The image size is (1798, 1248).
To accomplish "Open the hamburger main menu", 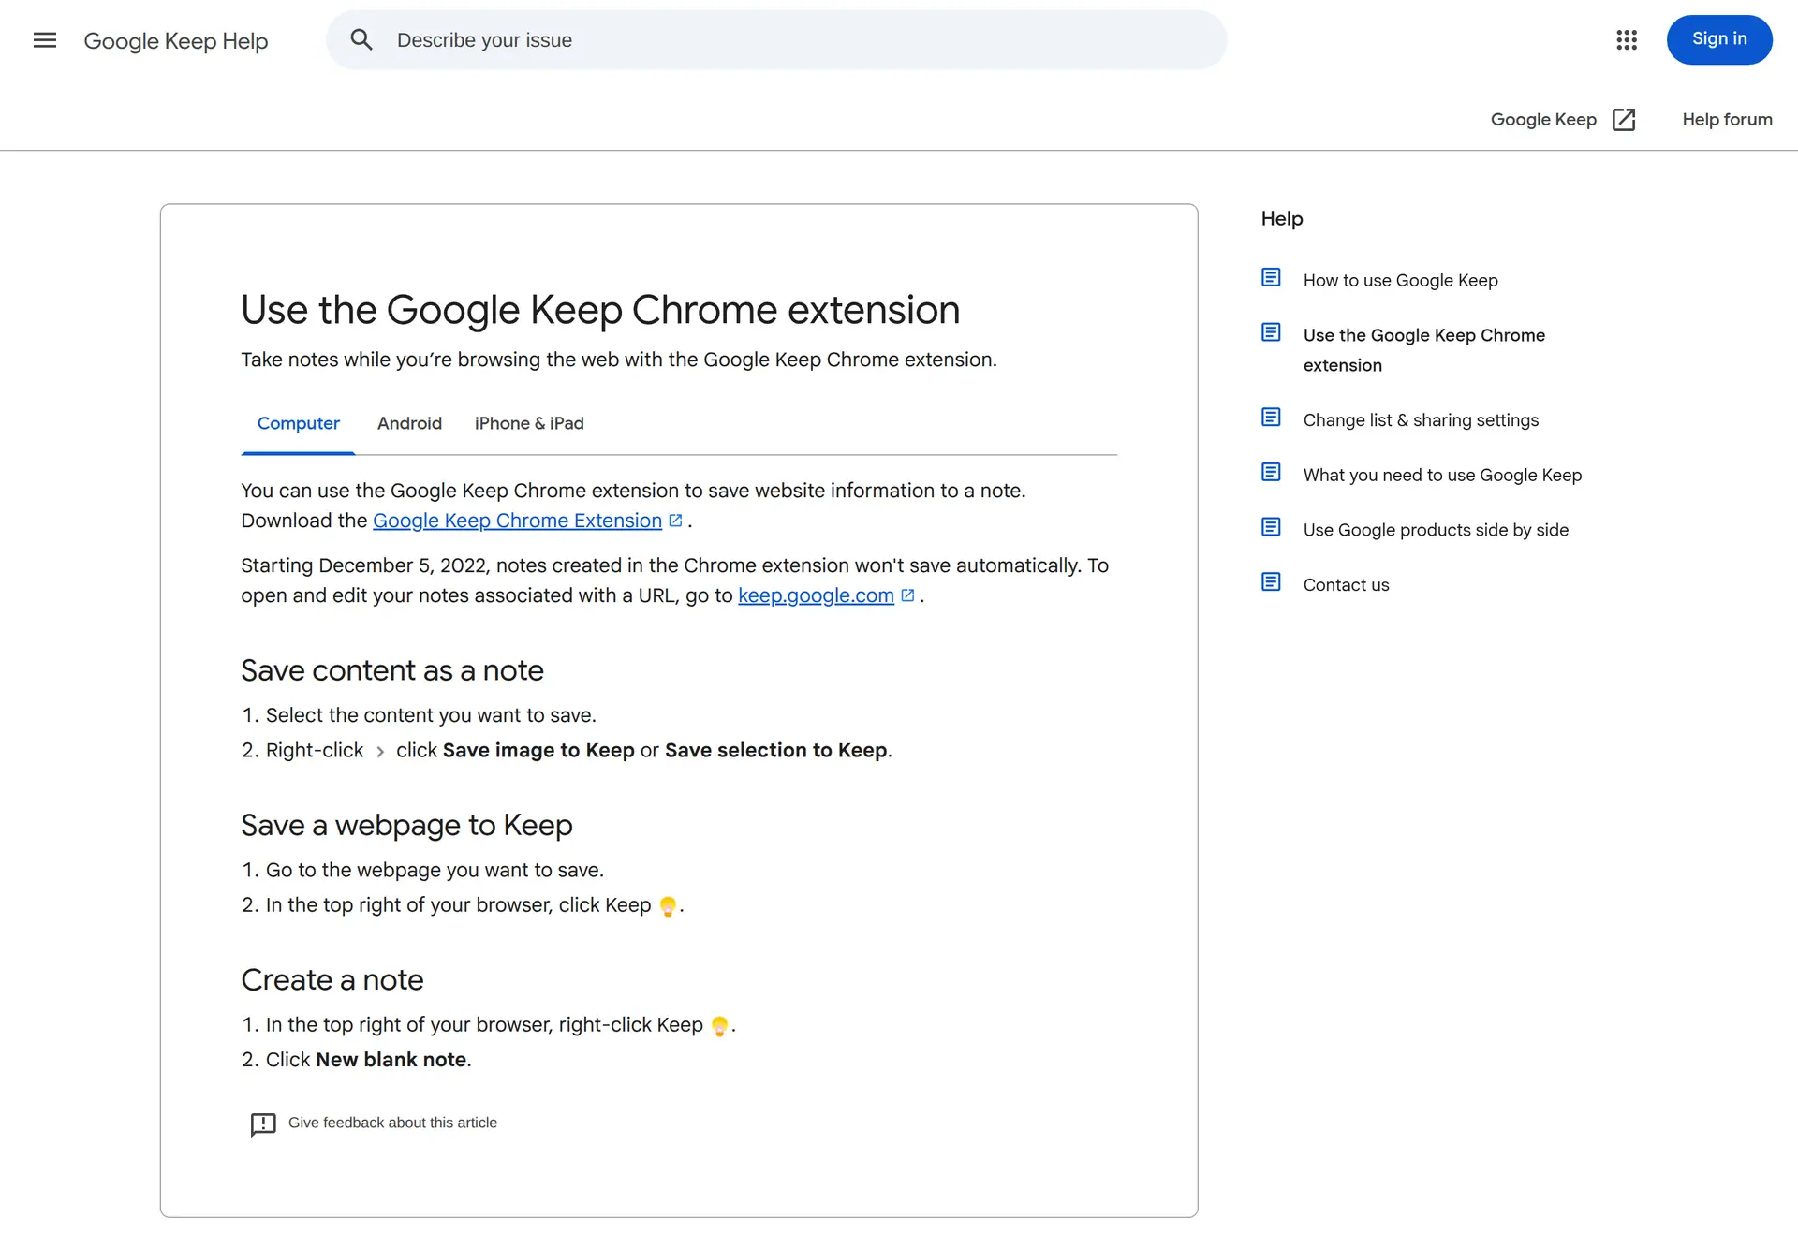I will click(x=45, y=40).
